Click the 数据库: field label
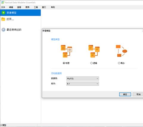The height and width of the screenshot is (127, 143). point(54,79)
